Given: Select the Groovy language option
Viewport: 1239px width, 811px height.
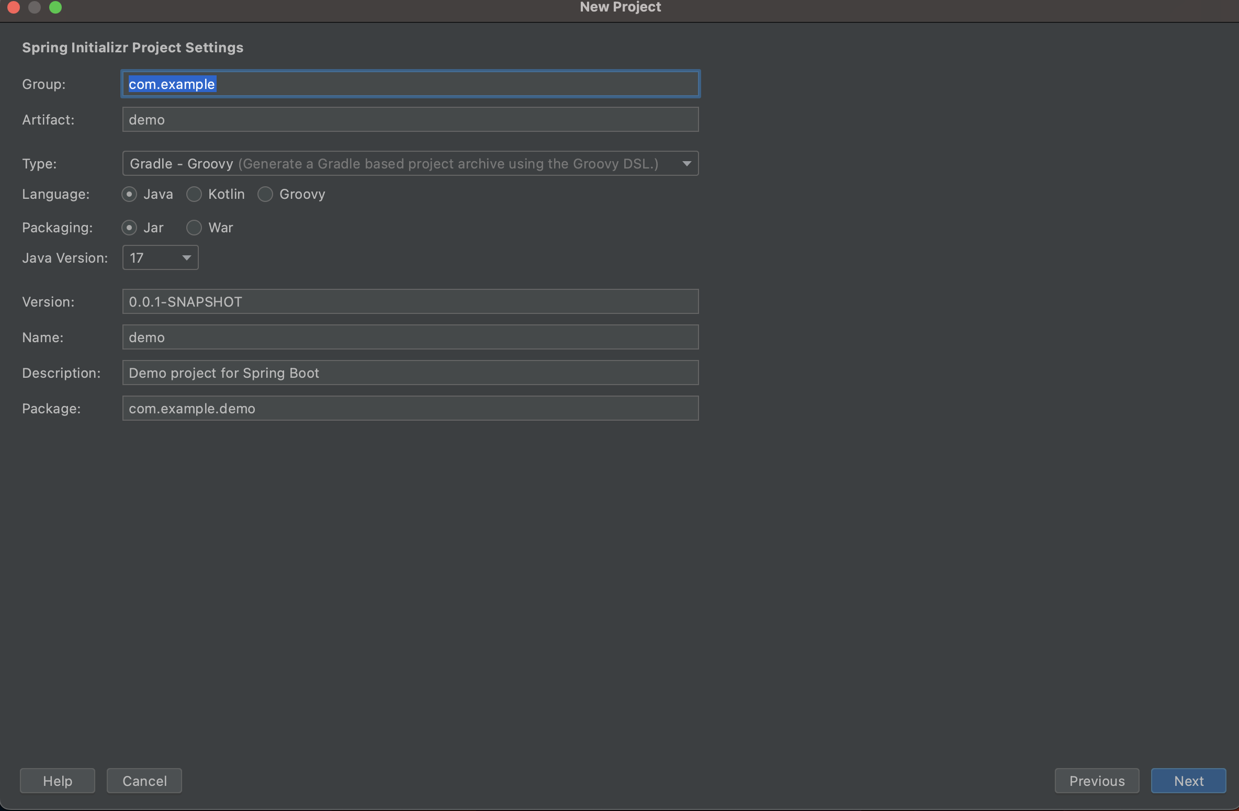Looking at the screenshot, I should tap(265, 194).
